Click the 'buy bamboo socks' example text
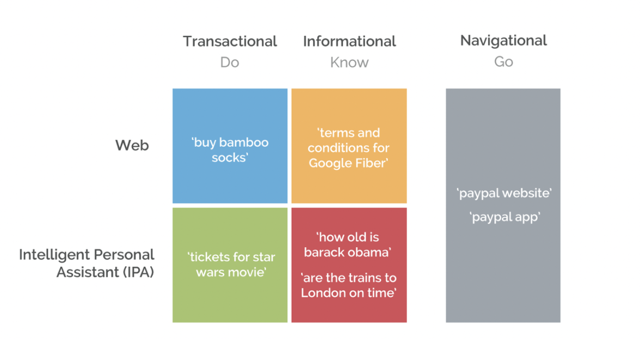The image size is (640, 339). click(230, 150)
